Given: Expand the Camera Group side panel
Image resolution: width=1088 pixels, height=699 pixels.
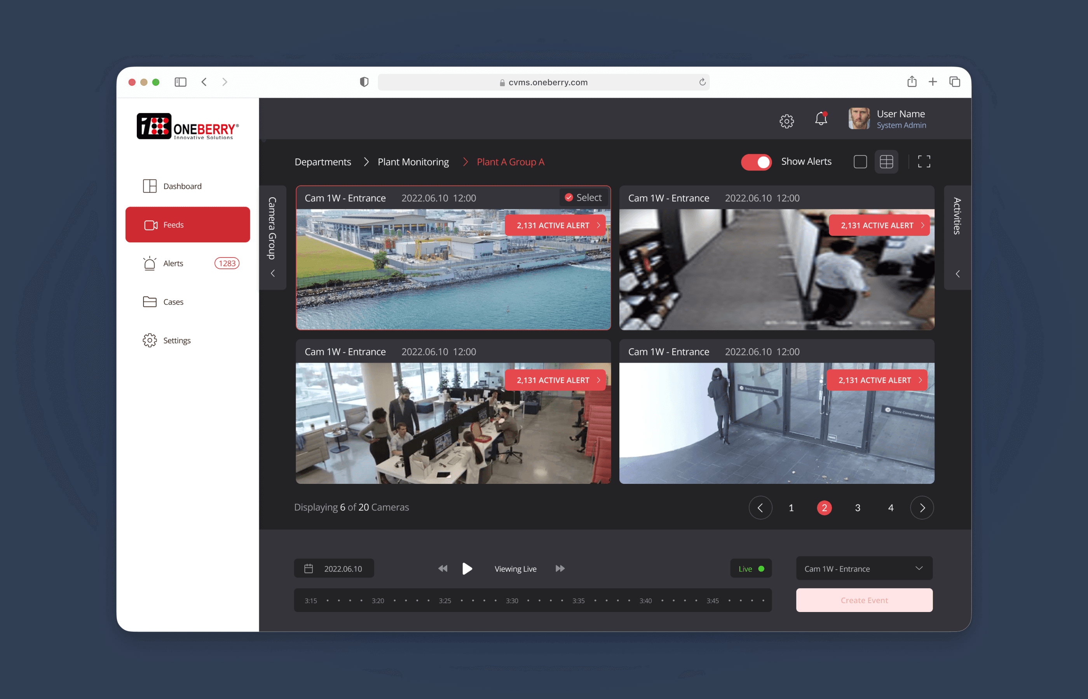Looking at the screenshot, I should tap(272, 237).
